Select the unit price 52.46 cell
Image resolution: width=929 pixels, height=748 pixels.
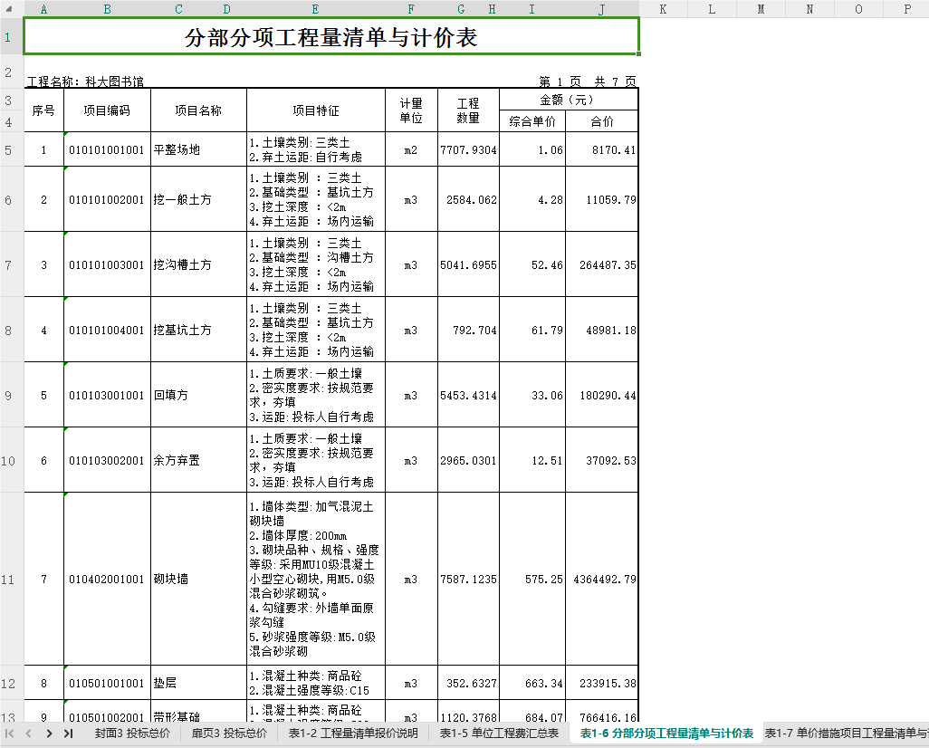tap(532, 264)
